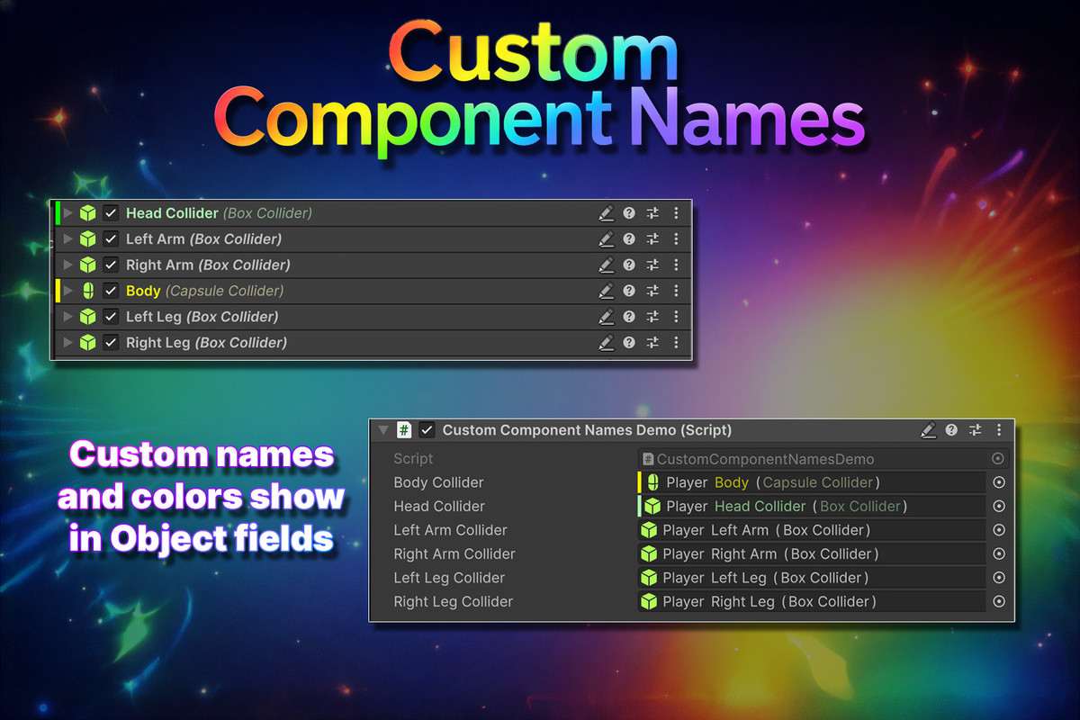The image size is (1080, 720).
Task: Open the more options menu on the Demo script
Action: point(999,430)
